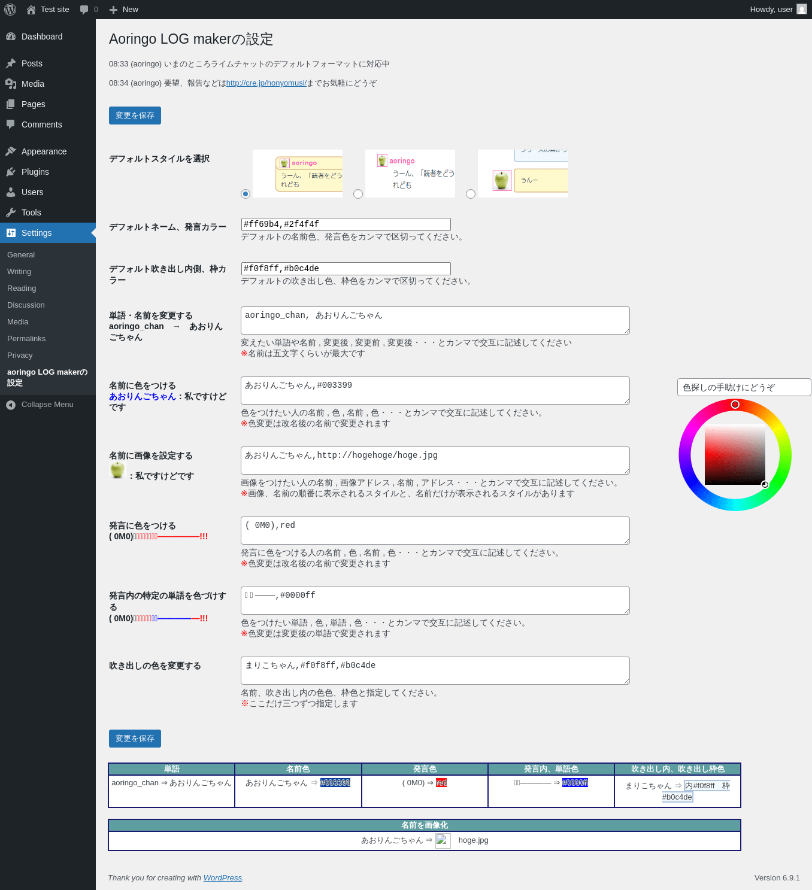Image resolution: width=812 pixels, height=890 pixels.
Task: Click the Dashboard gauge icon
Action: (11, 37)
